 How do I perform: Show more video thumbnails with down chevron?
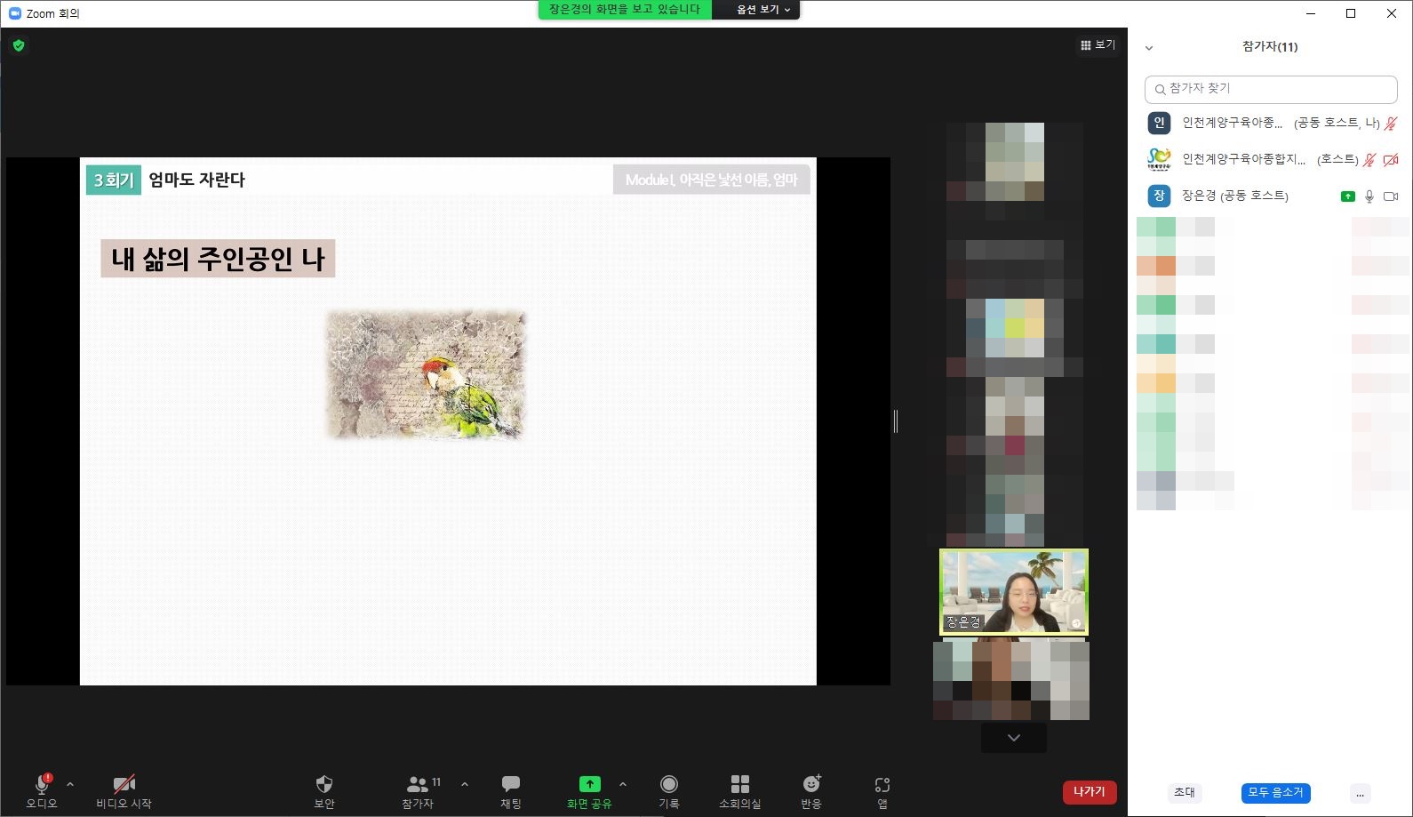pyautogui.click(x=1013, y=738)
